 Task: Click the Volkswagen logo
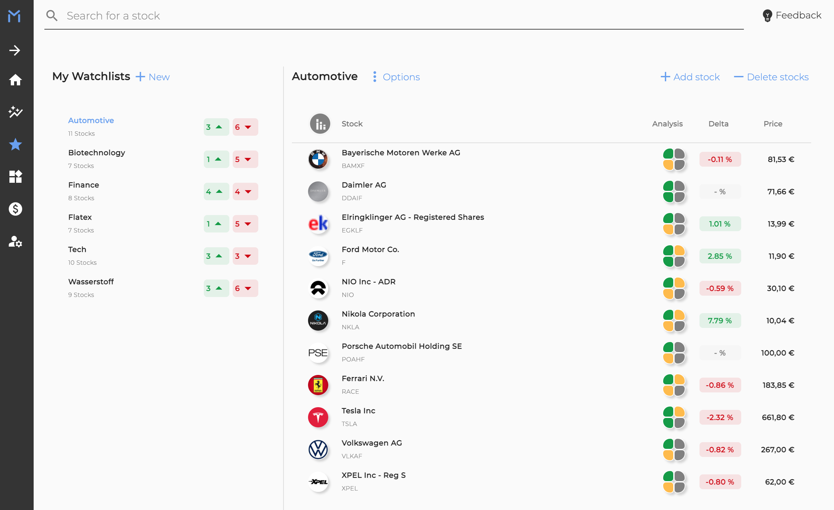(x=318, y=450)
